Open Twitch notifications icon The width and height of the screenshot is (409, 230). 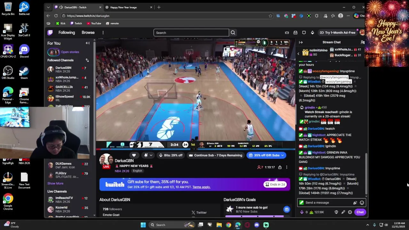pyautogui.click(x=304, y=33)
